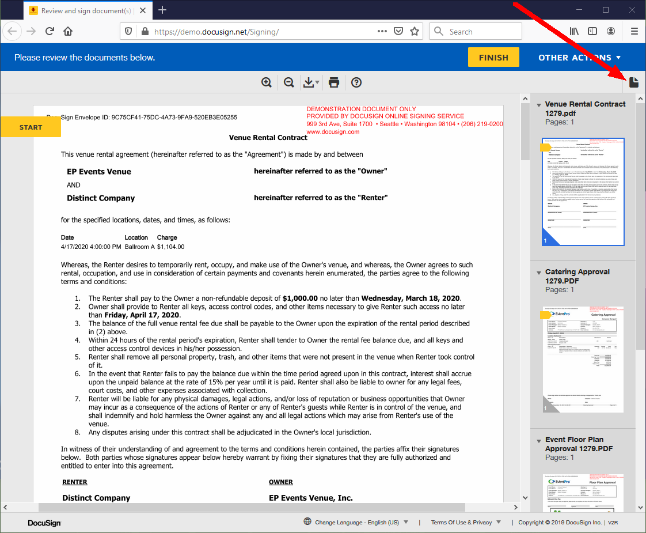Open the tracking protection shield icon
Image resolution: width=646 pixels, height=533 pixels.
pyautogui.click(x=128, y=31)
